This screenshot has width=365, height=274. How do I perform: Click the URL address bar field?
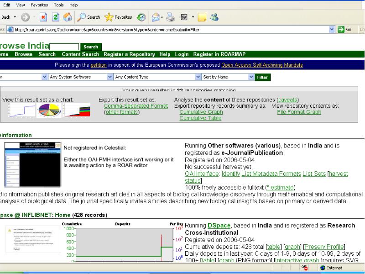pos(171,29)
